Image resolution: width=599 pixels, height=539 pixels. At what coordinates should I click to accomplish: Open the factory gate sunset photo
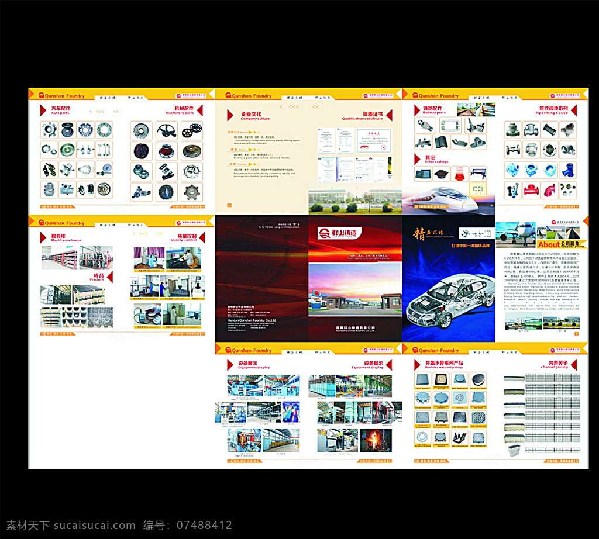point(355,289)
